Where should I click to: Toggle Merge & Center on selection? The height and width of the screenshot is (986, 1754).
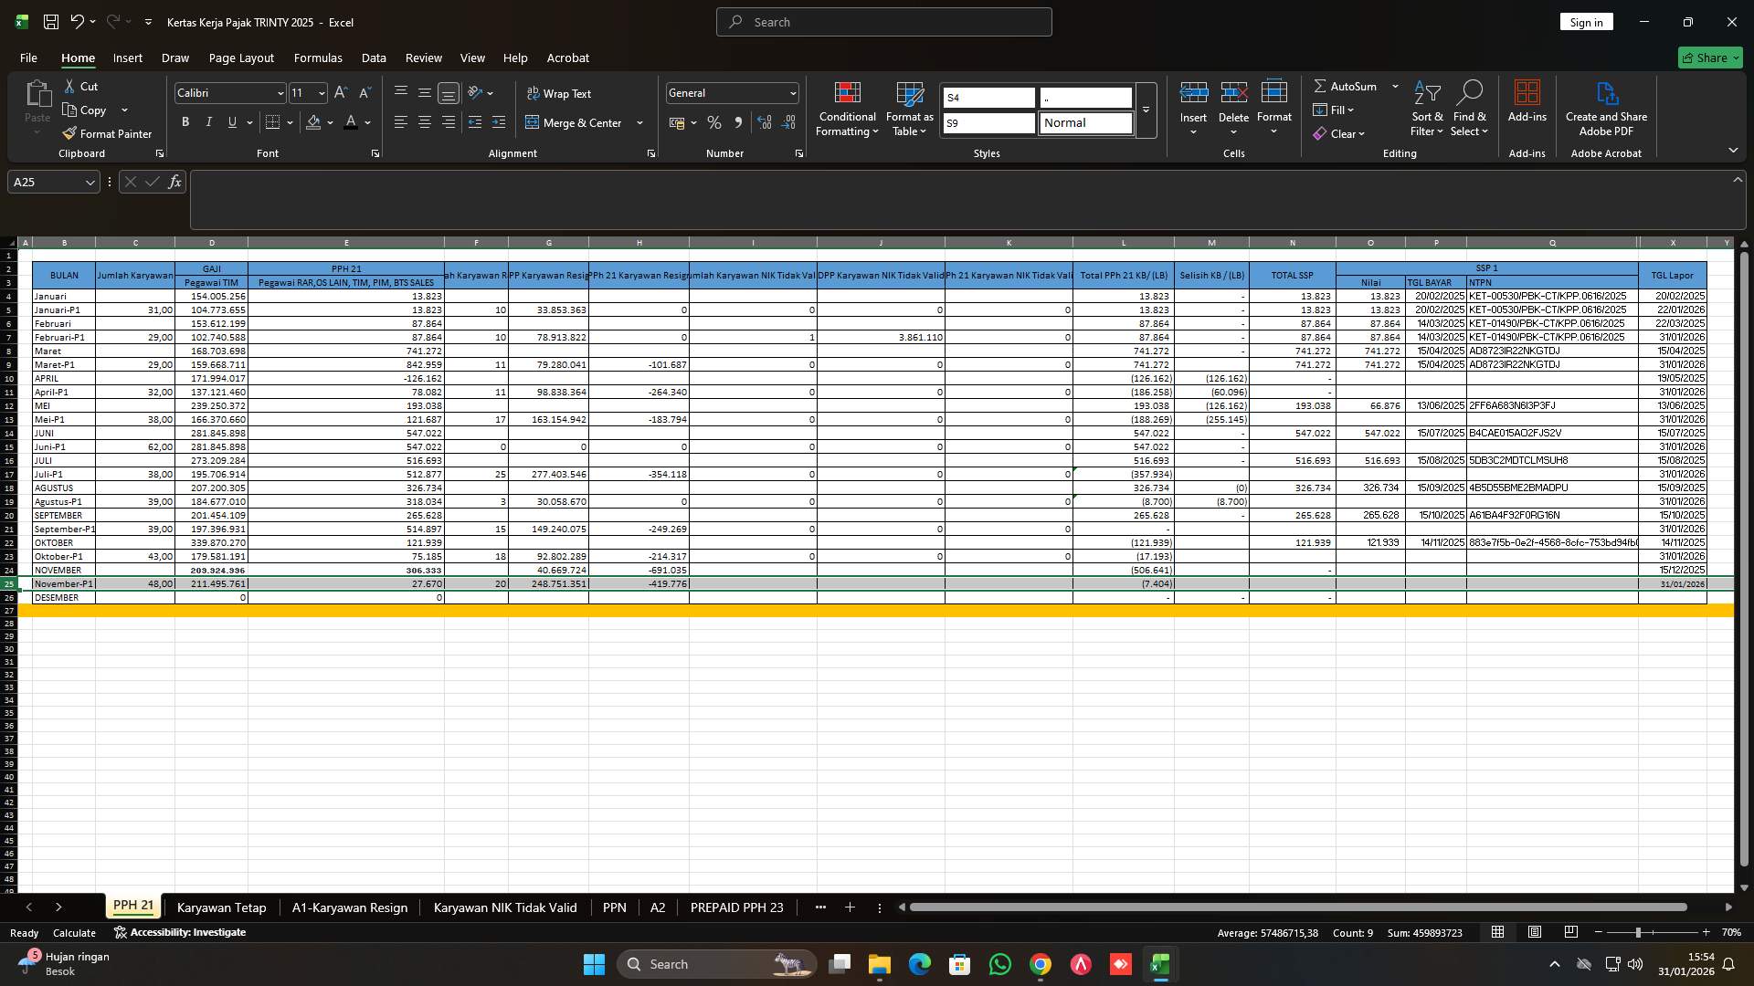coord(577,121)
